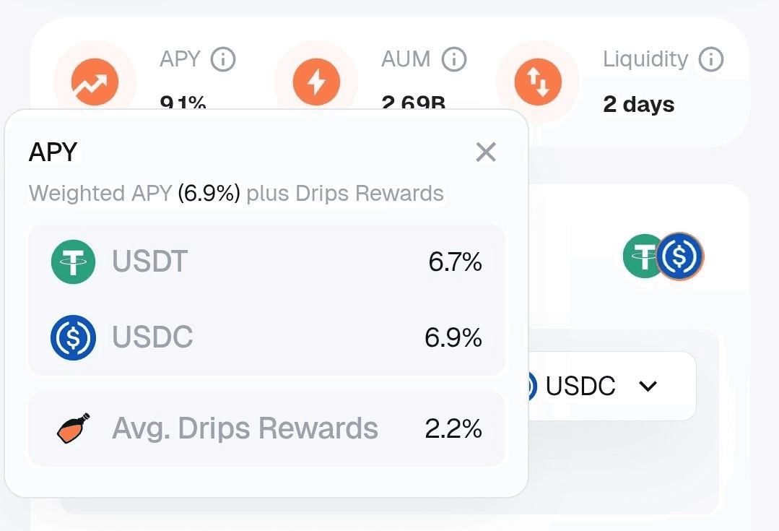Select the USDT 6.7% row
Image resolution: width=779 pixels, height=531 pixels.
(267, 262)
